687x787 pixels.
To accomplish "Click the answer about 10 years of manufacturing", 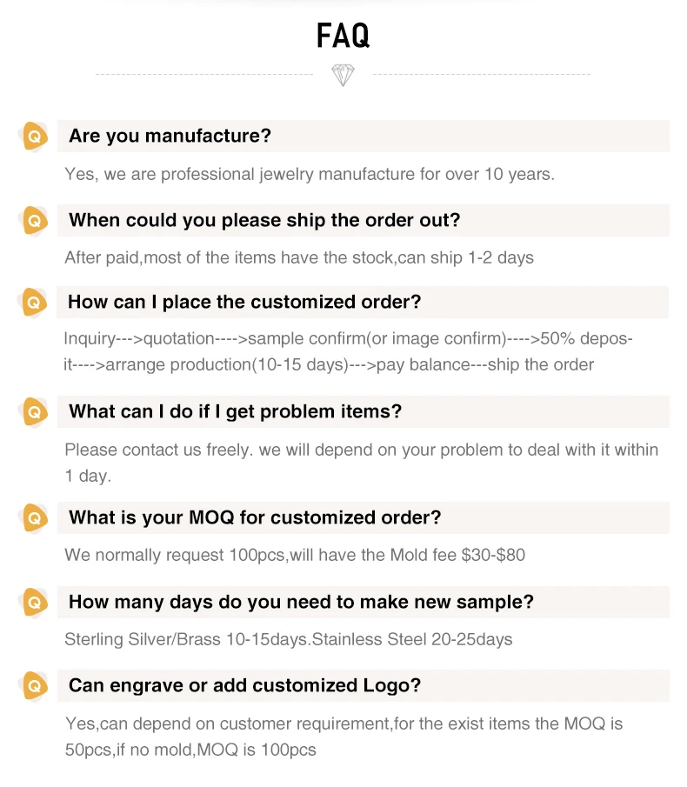I will (310, 175).
